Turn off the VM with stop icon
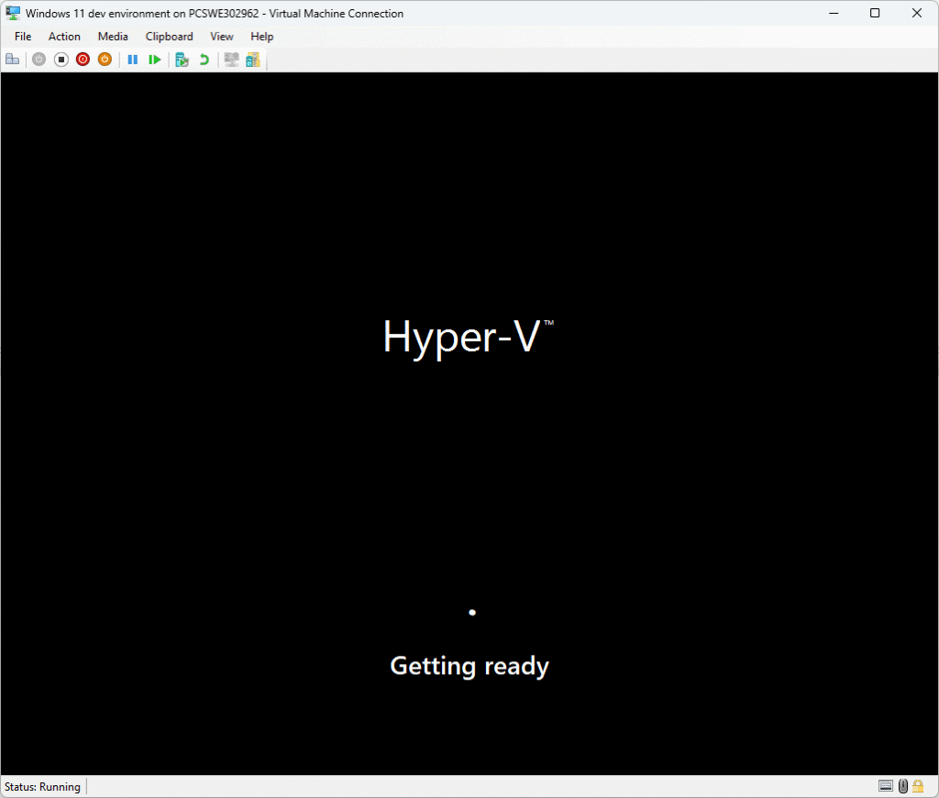Viewport: 939px width, 798px height. [x=61, y=60]
